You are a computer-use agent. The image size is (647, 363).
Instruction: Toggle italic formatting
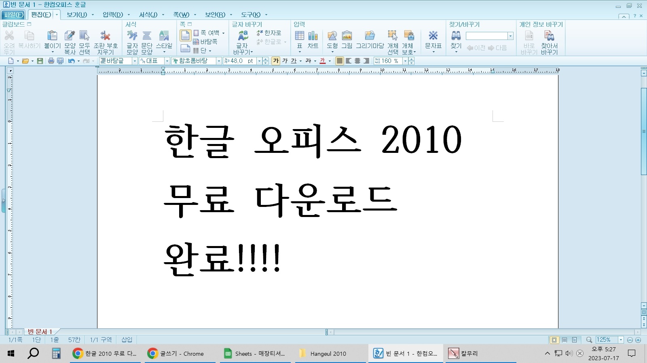coord(285,61)
